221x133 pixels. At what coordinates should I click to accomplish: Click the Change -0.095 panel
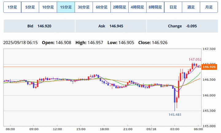[x=182, y=26]
